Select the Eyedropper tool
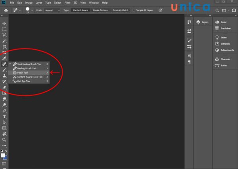This screenshot has height=169, width=238. [4, 58]
